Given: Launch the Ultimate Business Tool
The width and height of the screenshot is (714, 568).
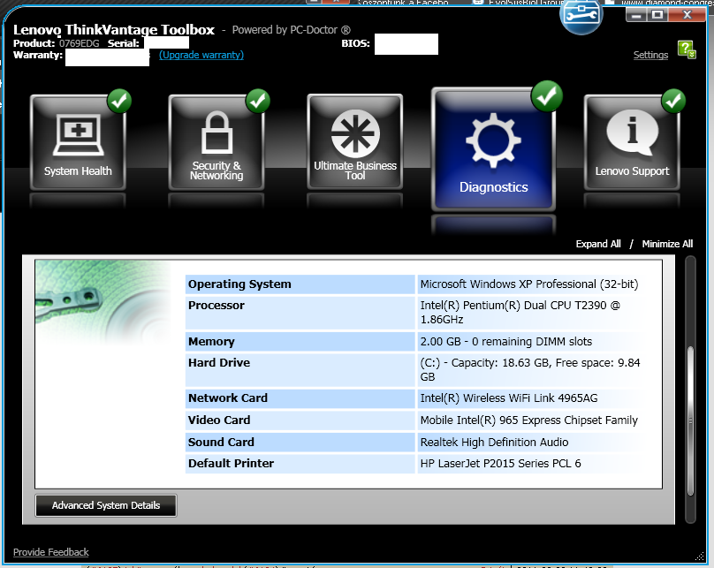Looking at the screenshot, I should [x=354, y=141].
